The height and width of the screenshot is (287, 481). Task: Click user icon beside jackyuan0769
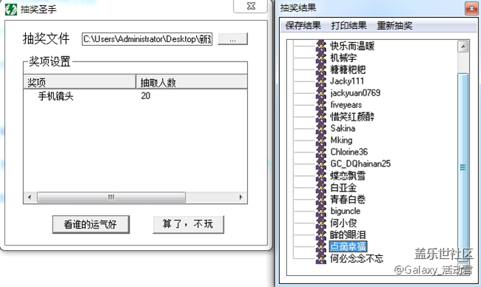coord(321,92)
